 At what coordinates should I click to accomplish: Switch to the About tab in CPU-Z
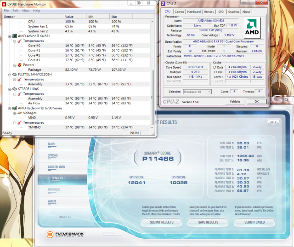[x=246, y=11]
